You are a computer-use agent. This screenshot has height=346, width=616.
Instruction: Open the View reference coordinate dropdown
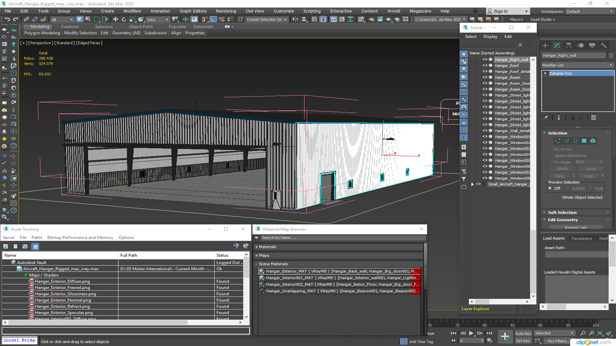click(x=158, y=20)
